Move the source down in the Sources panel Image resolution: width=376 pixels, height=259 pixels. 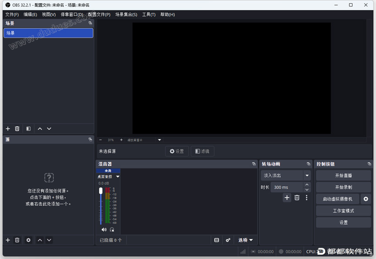(x=49, y=240)
